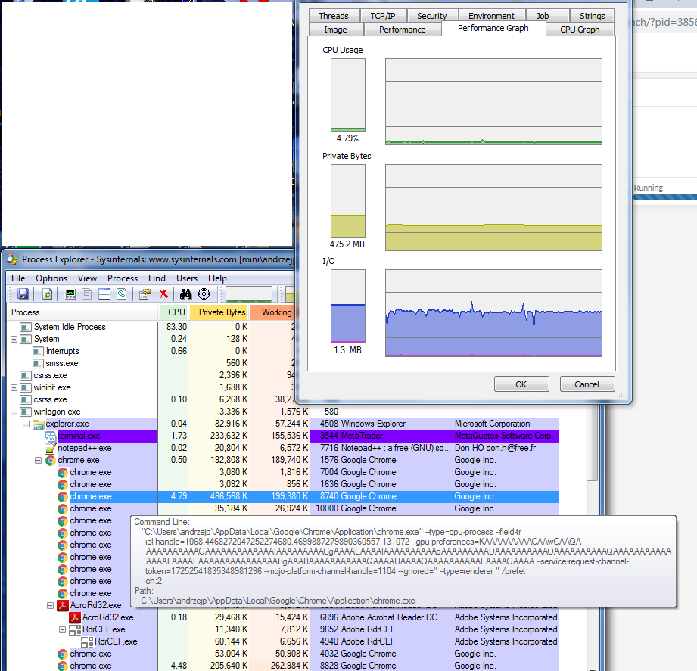Image resolution: width=697 pixels, height=671 pixels.
Task: Click the Refresh Now toolbar icon
Action: coord(47,294)
